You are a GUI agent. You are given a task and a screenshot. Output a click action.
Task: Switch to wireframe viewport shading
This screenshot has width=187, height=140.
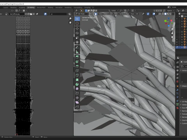pos(163,14)
